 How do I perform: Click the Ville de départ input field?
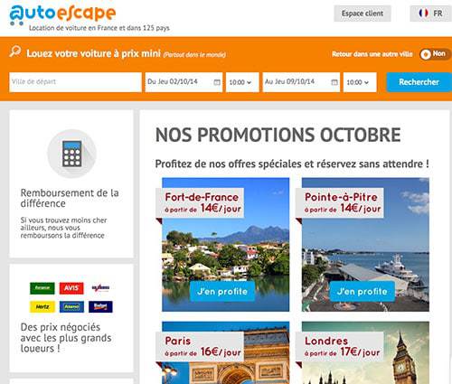75,82
